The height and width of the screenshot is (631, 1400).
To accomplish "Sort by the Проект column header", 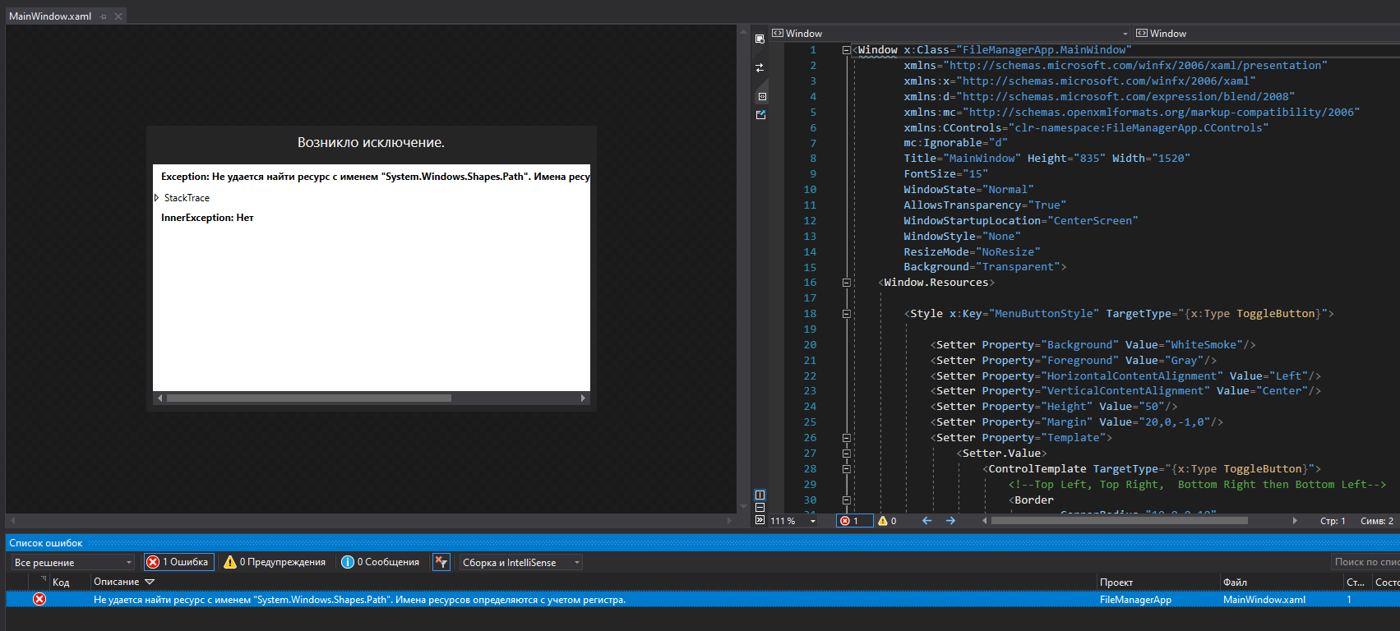I will click(x=1116, y=583).
